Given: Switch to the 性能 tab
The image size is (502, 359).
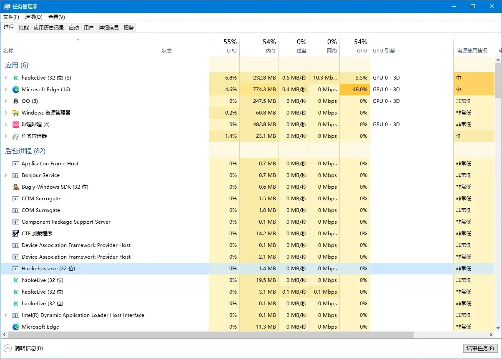Looking at the screenshot, I should pos(24,27).
